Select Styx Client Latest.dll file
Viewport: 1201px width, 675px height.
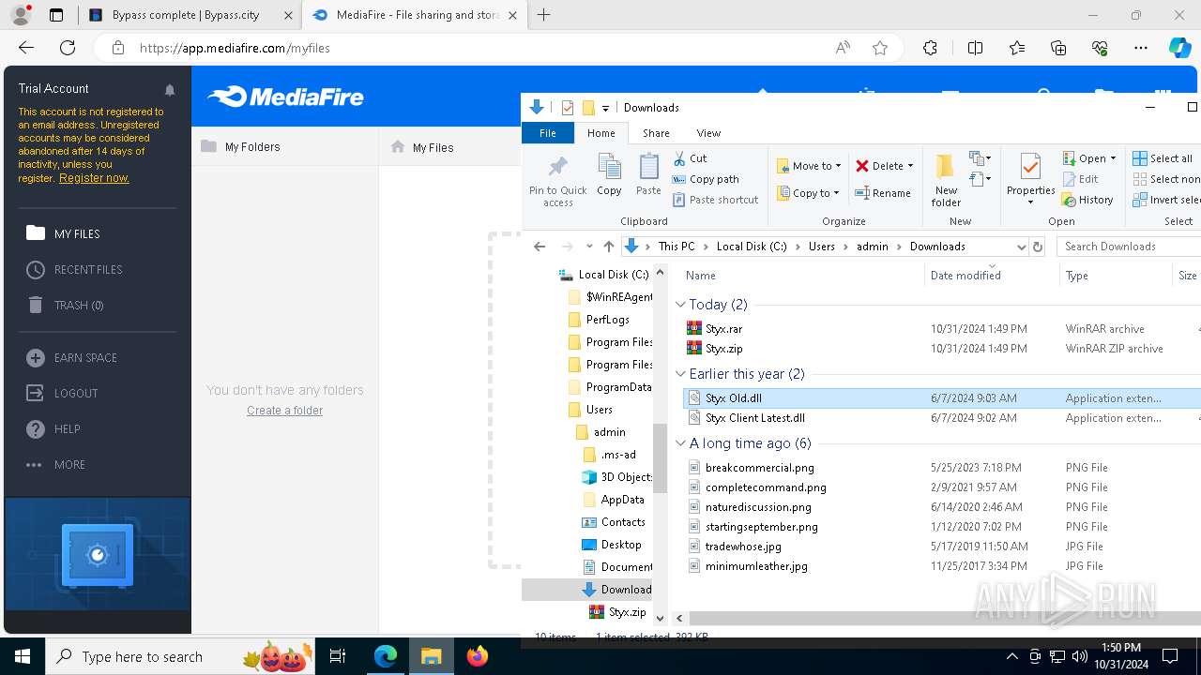[x=755, y=418]
